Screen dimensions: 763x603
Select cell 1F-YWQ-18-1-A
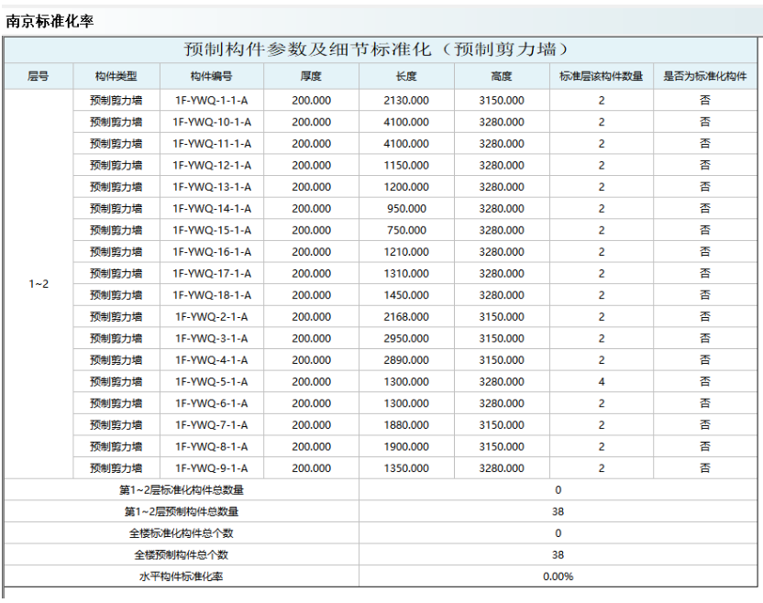(x=212, y=295)
